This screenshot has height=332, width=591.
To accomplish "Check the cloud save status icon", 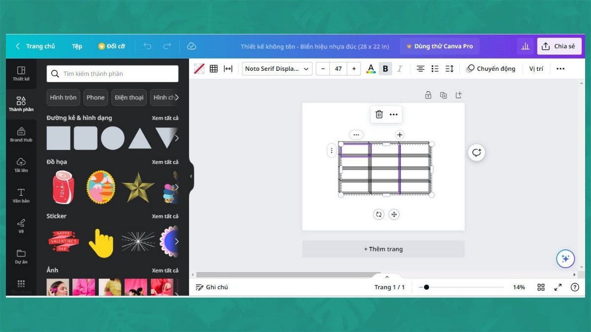I will pos(192,46).
